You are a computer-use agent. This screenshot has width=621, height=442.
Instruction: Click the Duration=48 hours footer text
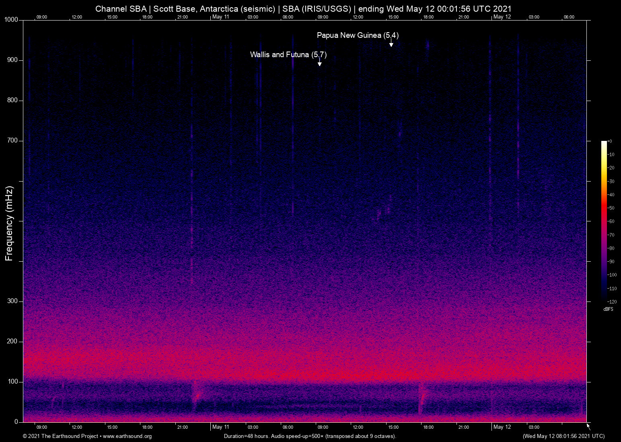310,436
